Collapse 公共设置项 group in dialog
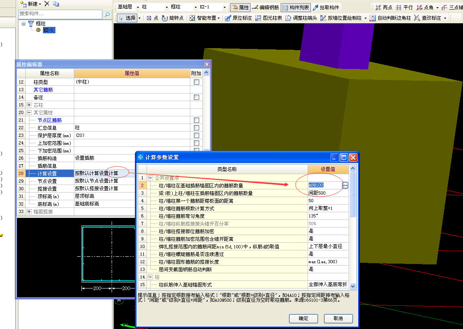463x329 pixels. tap(150, 178)
